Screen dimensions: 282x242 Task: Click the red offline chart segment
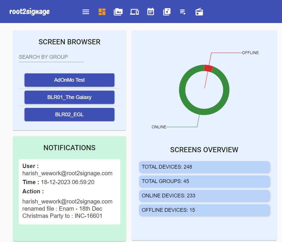coord(208,68)
